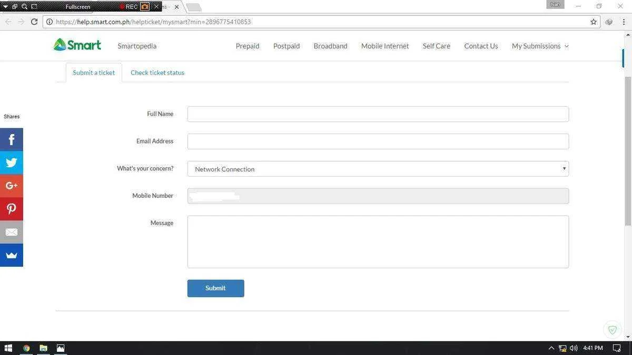This screenshot has height=355, width=632.
Task: Open Chrome three-dot menu
Action: pyautogui.click(x=624, y=22)
